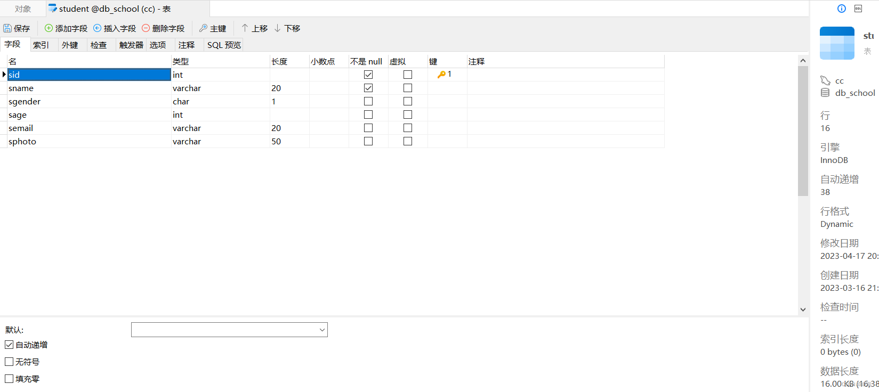Image resolution: width=879 pixels, height=392 pixels.
Task: Toggle Virtual (虚拟) checkbox for sname
Action: click(408, 88)
